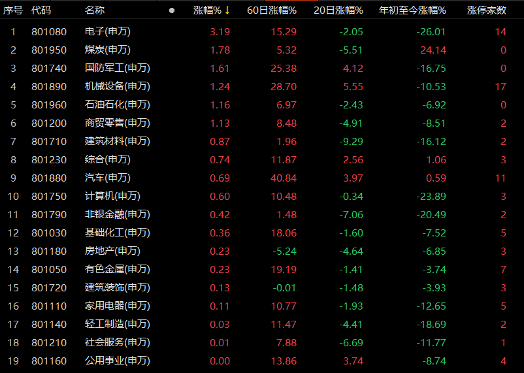Select 家用电器(申万) row name
Viewport: 524px width, 373px height.
pyautogui.click(x=117, y=306)
